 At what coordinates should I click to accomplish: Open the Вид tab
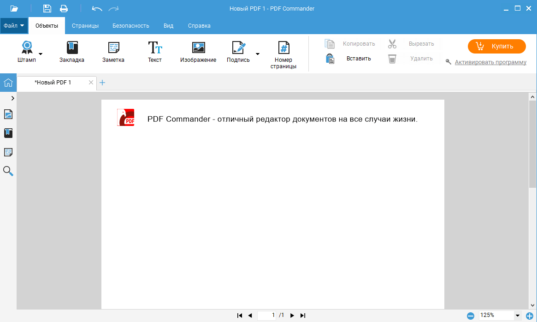coord(169,26)
